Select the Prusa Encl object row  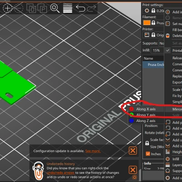pyautogui.click(x=153, y=65)
